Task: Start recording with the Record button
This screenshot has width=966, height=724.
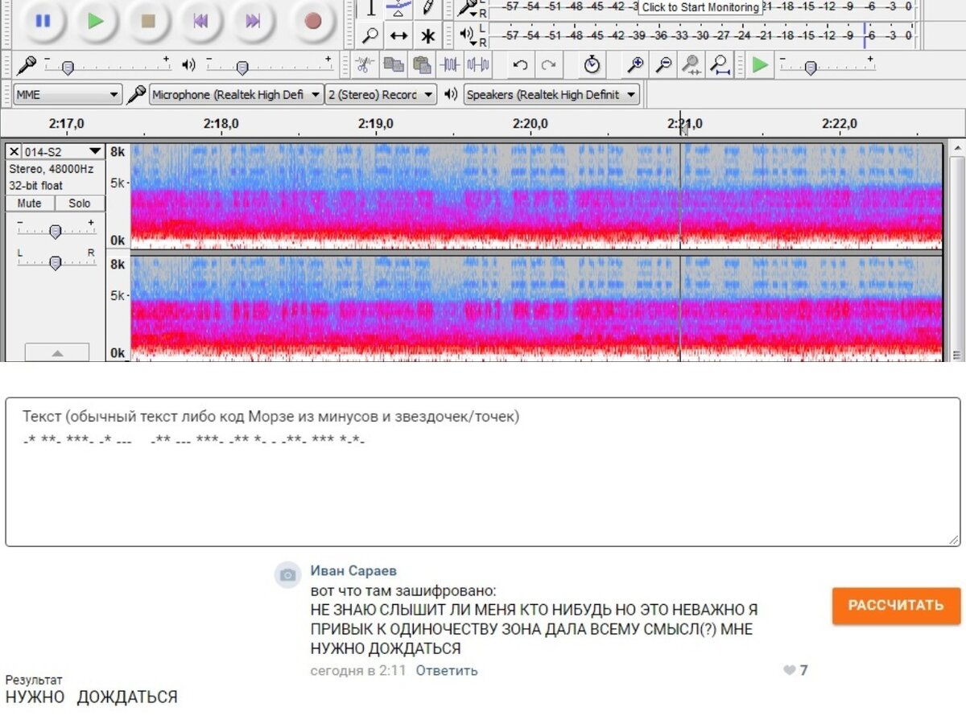Action: pos(313,21)
